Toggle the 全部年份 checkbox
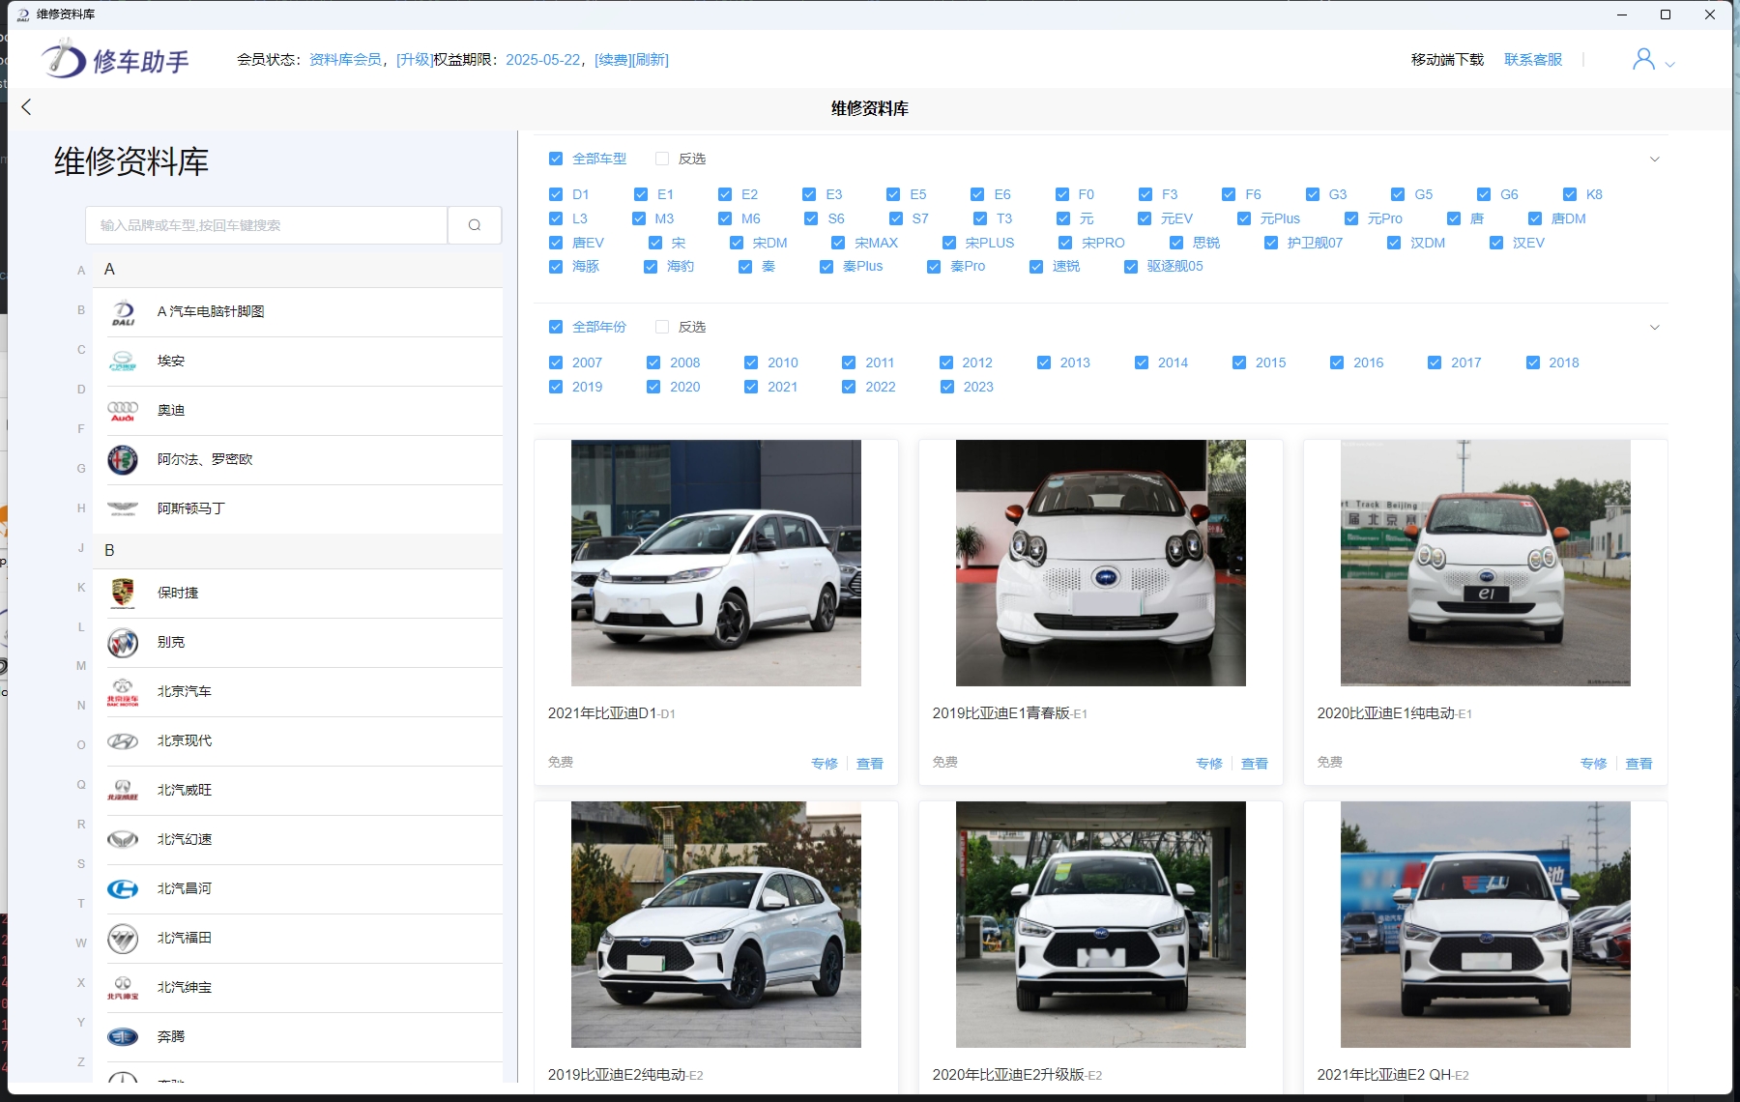 coord(556,327)
